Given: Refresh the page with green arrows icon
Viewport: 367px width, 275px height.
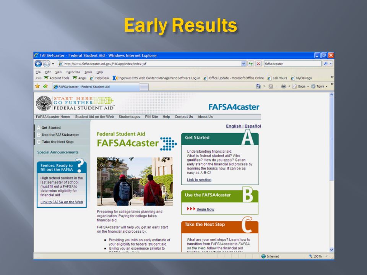Looking at the screenshot, I should (251, 64).
